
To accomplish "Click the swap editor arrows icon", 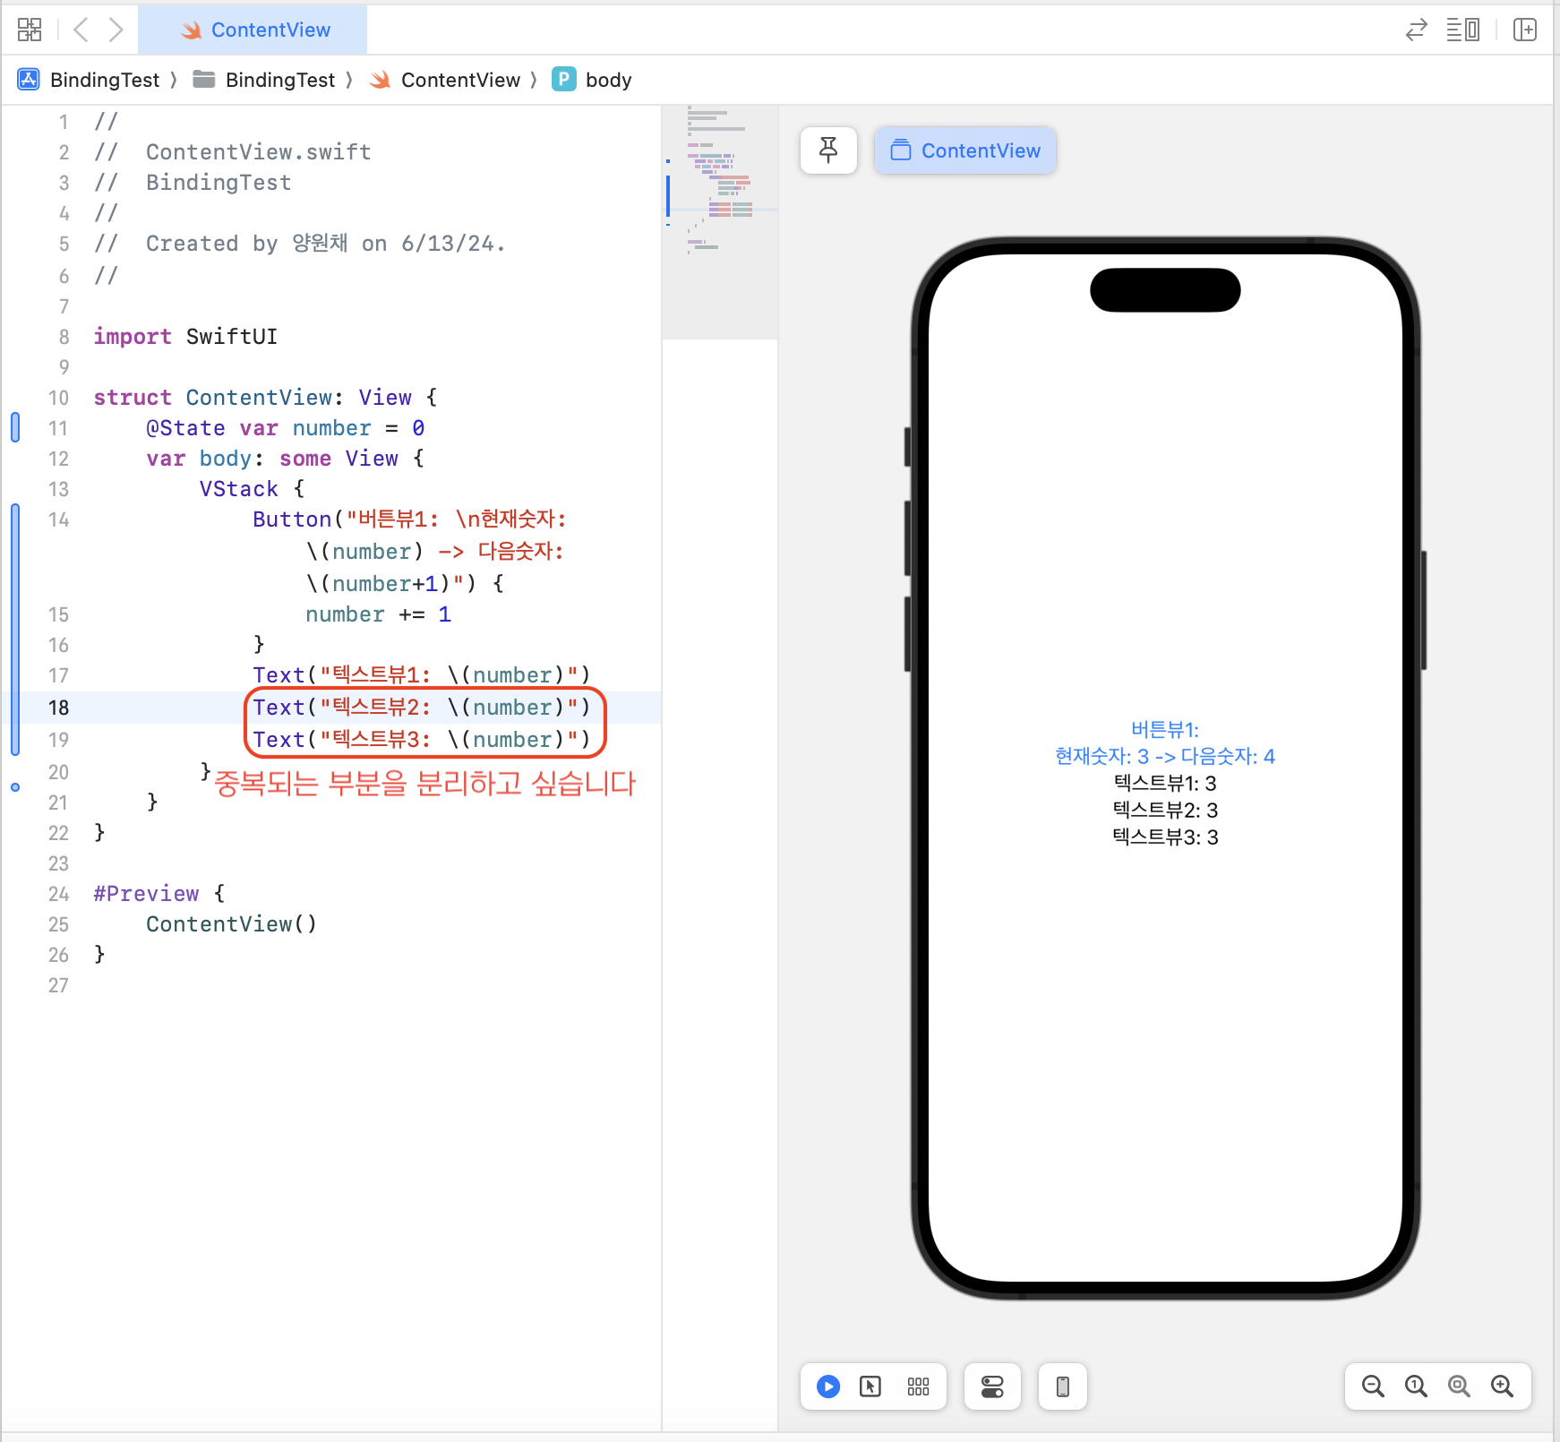I will (x=1416, y=30).
